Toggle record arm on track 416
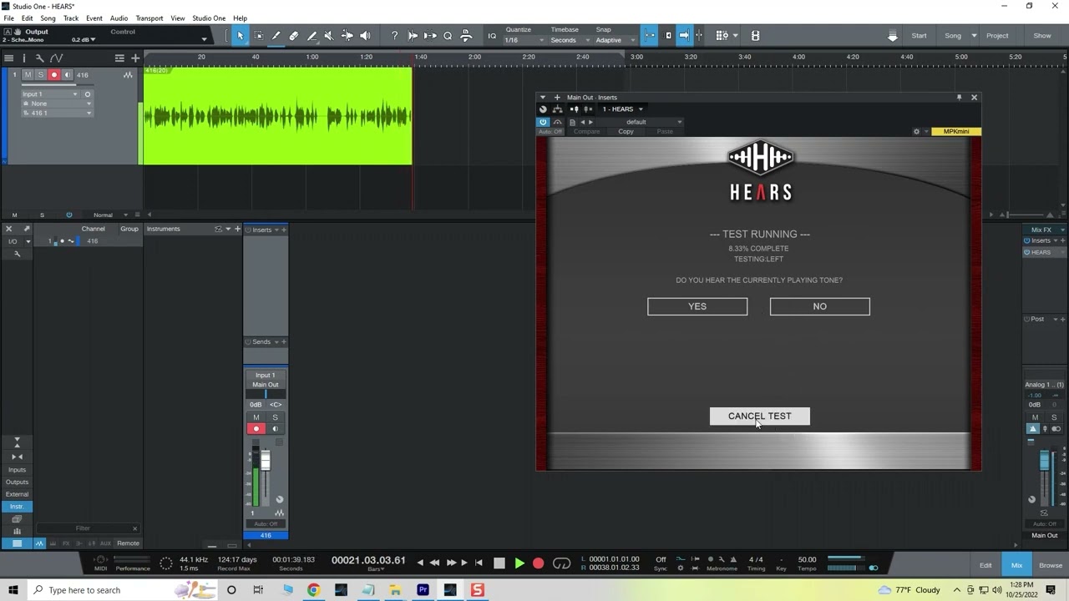 [x=54, y=75]
